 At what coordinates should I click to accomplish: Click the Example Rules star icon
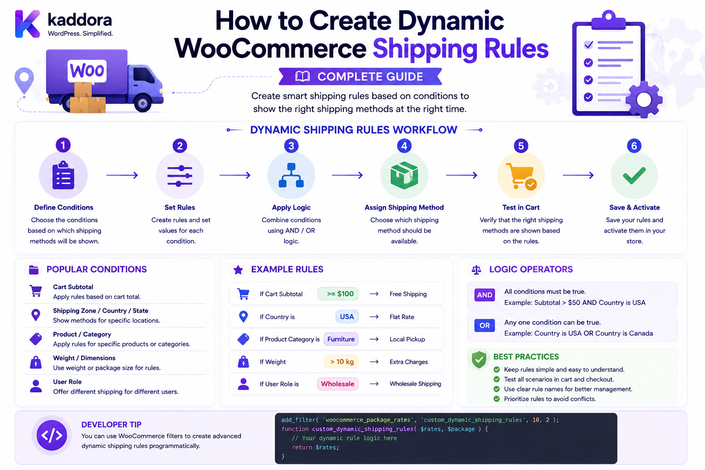238,270
